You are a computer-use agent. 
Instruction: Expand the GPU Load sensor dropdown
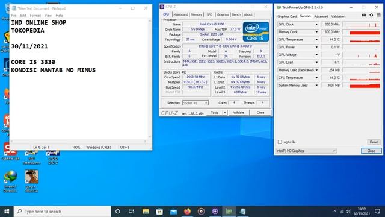coord(316,63)
